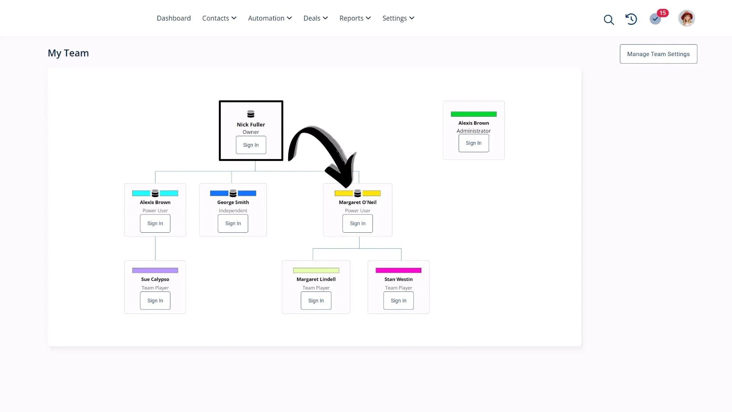Click database icon on George Smith card
This screenshot has width=732, height=412.
233,193
